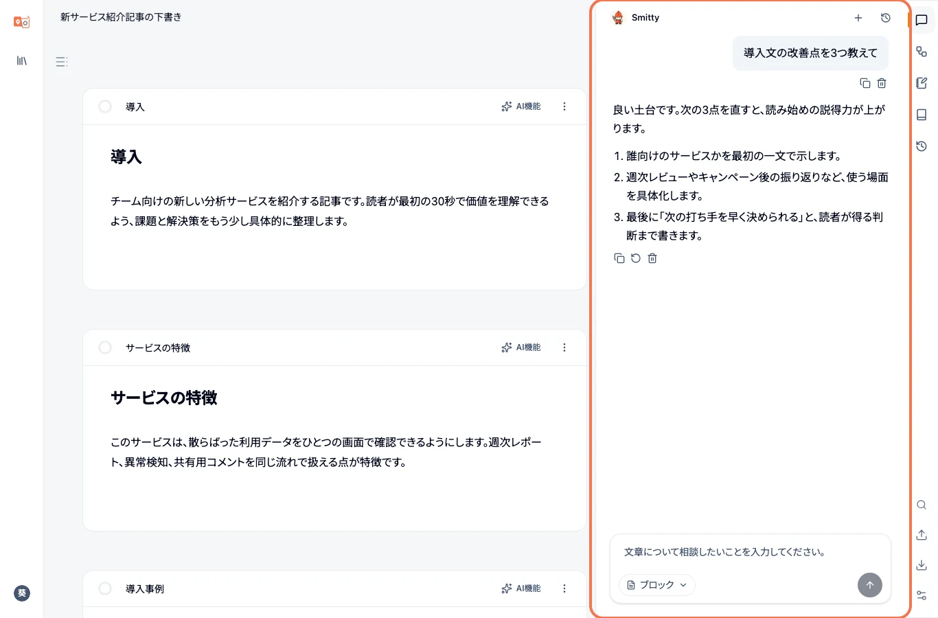Click the user message bubble 導入文の改善点を3つ教えて

tap(810, 53)
